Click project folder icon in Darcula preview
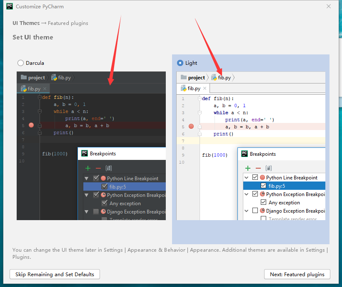Viewport: 342px width, 287px height. pyautogui.click(x=24, y=77)
